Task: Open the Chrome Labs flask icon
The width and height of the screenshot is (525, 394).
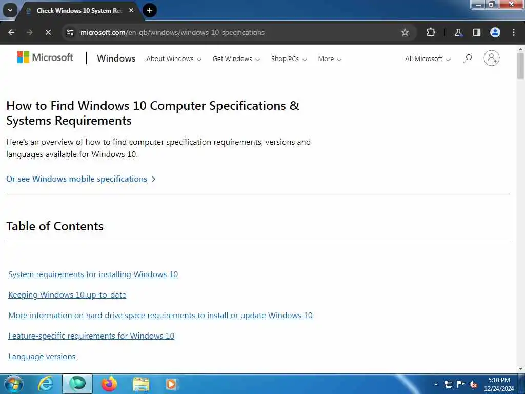Action: click(x=458, y=32)
